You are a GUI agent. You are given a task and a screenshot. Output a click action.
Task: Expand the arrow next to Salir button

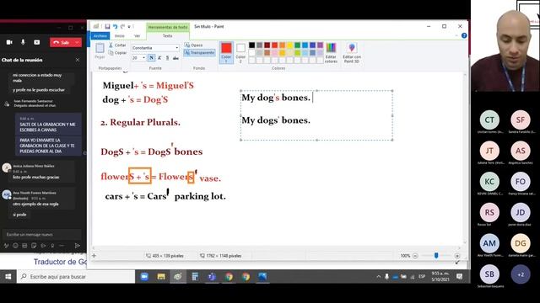78,42
